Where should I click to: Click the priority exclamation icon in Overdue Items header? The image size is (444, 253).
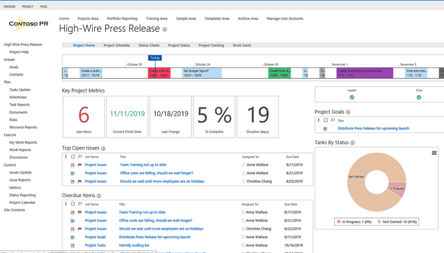click(x=66, y=204)
